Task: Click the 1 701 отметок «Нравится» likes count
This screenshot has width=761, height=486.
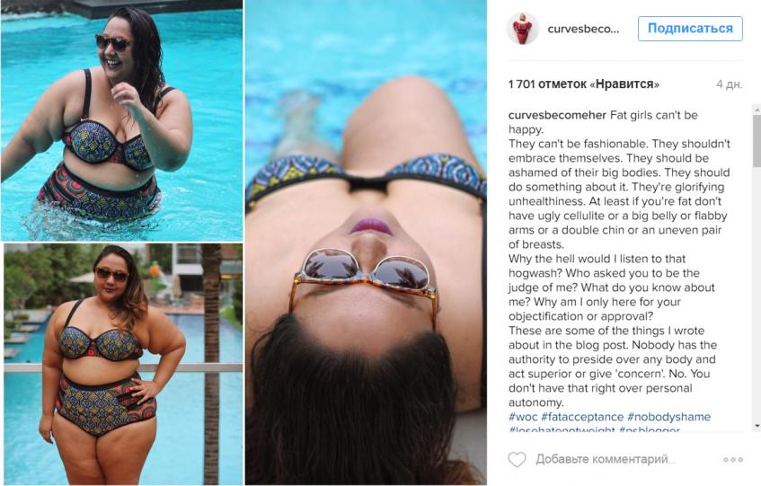Action: [x=584, y=84]
